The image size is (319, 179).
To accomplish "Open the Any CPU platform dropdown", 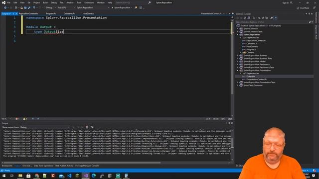I will (66, 8).
